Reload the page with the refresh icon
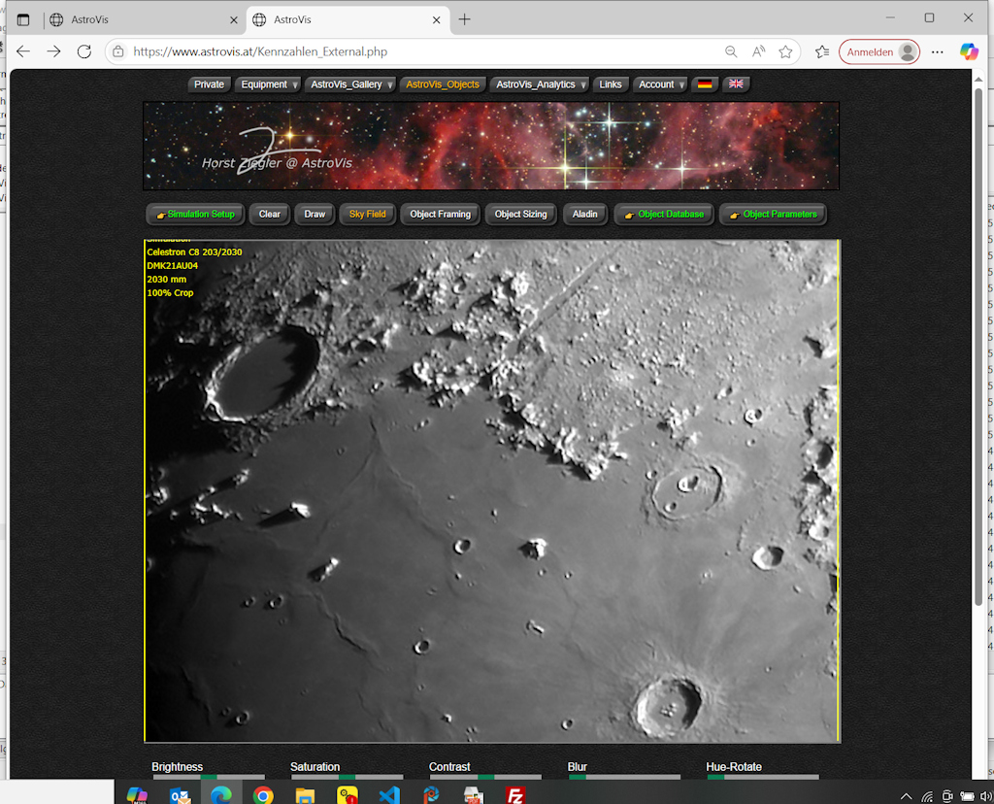 (84, 51)
